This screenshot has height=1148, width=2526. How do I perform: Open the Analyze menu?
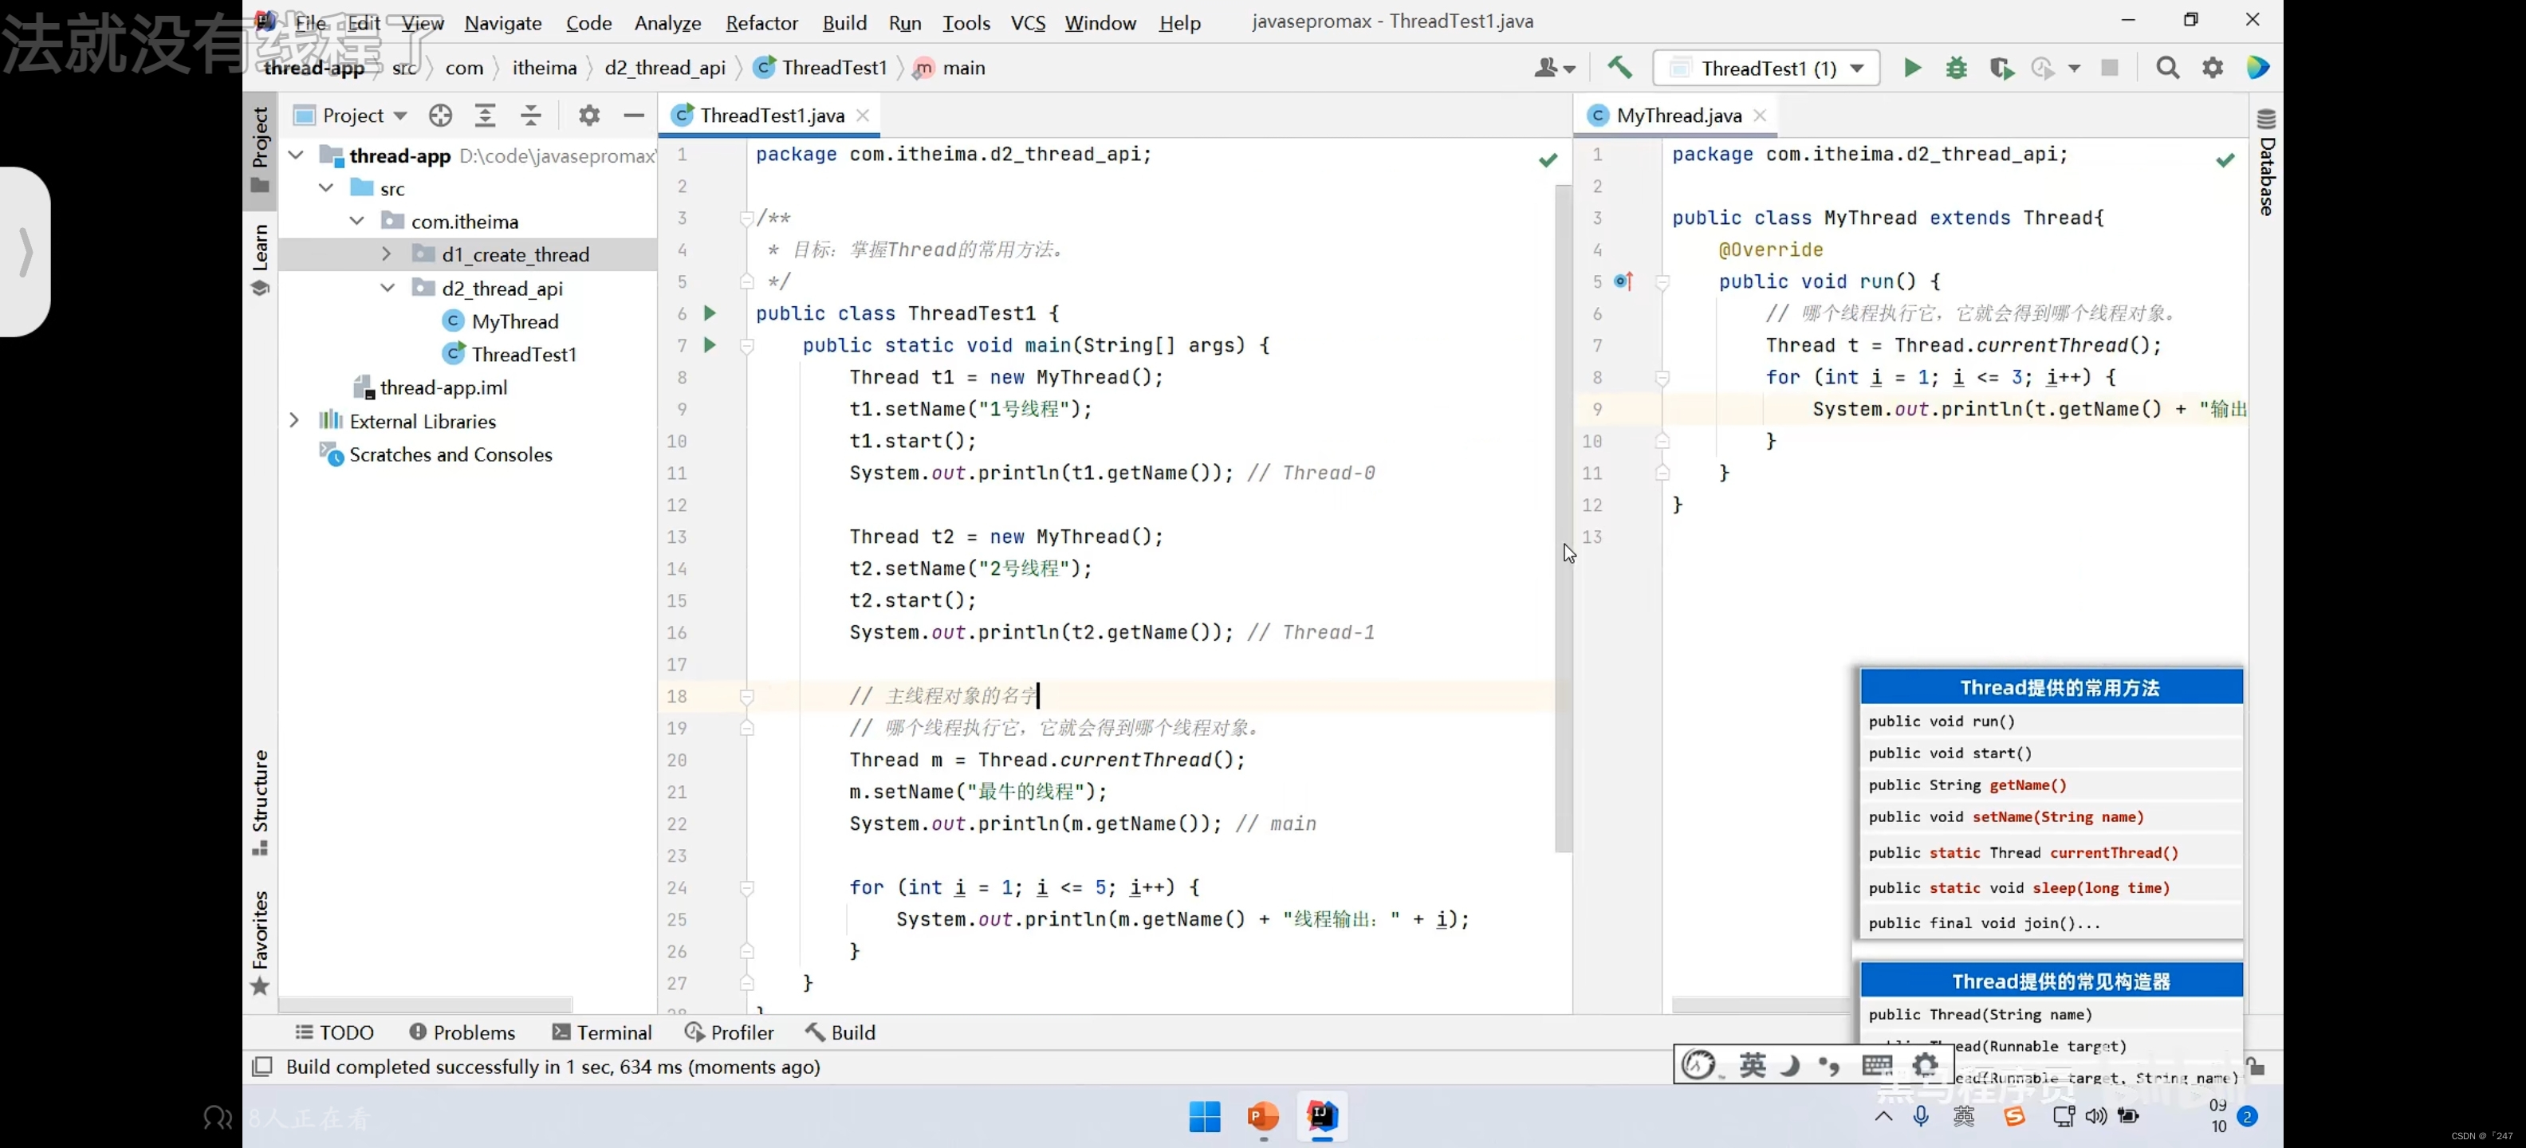click(x=667, y=22)
